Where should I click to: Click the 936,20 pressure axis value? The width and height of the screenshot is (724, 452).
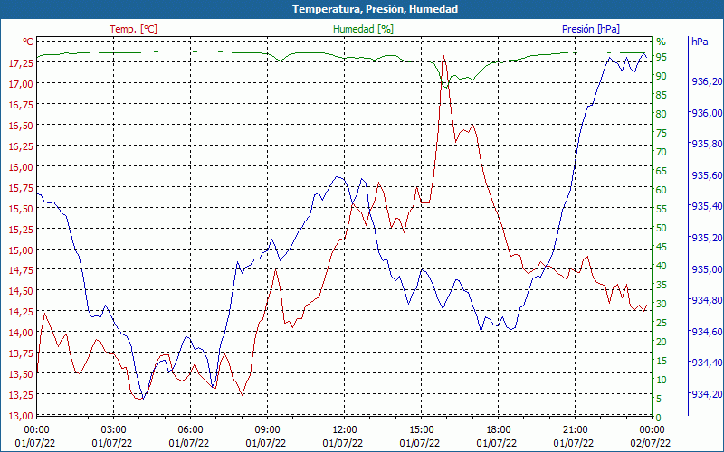(x=707, y=81)
